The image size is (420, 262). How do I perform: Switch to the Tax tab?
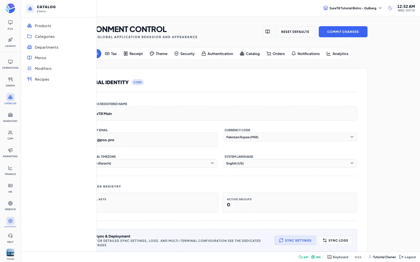point(111,54)
